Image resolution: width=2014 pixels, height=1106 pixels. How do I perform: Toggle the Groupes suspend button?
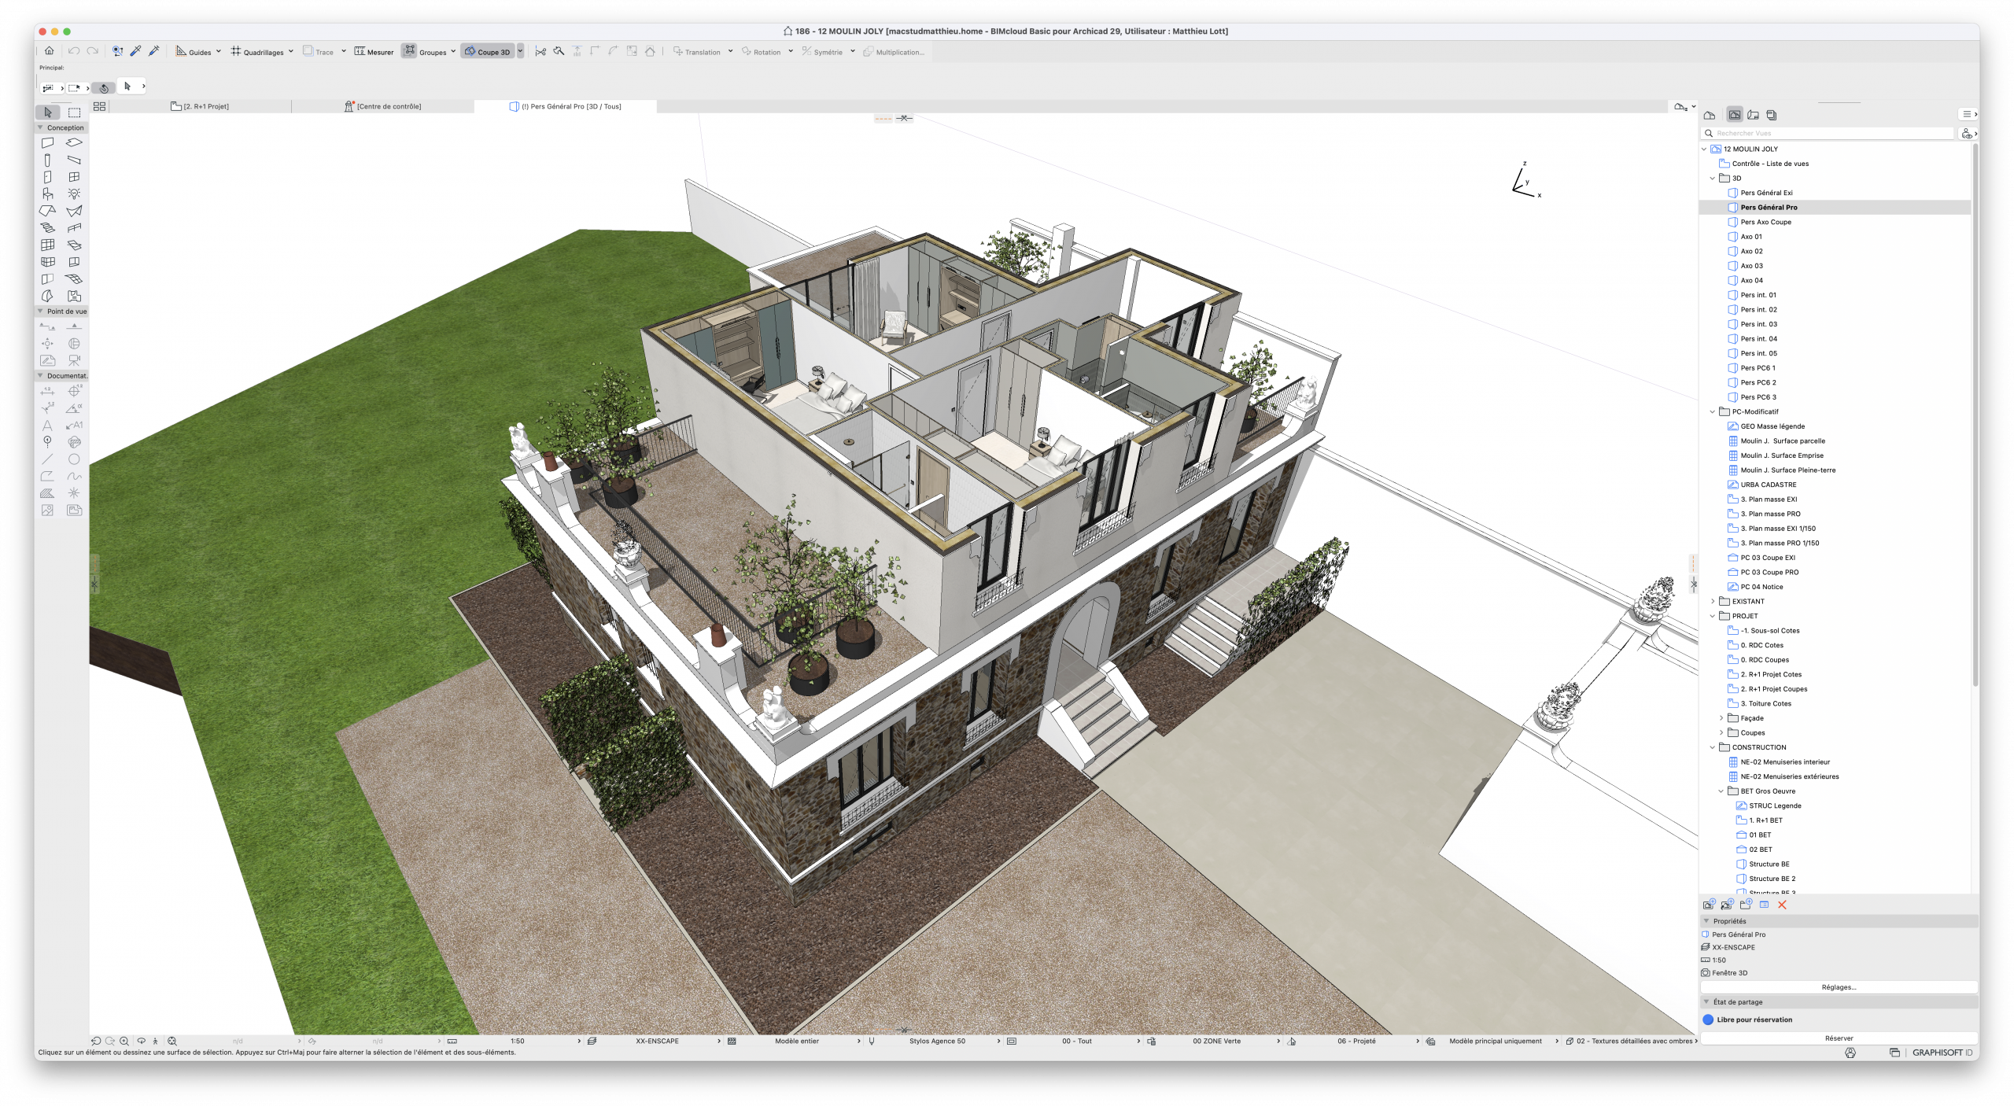[409, 51]
